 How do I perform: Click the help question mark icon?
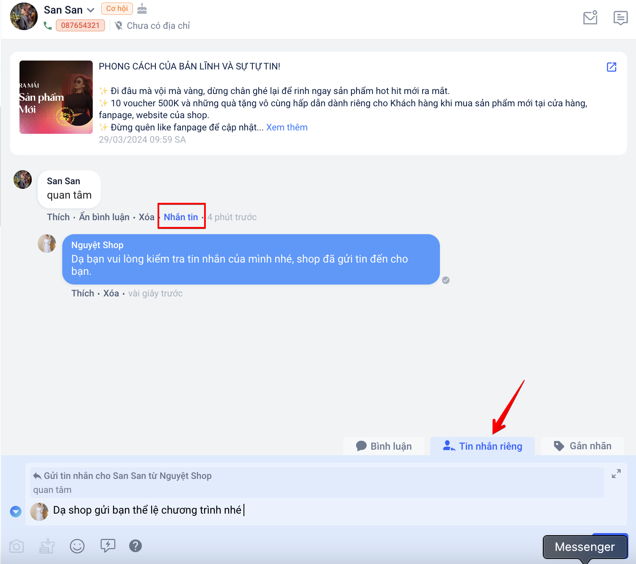point(135,546)
